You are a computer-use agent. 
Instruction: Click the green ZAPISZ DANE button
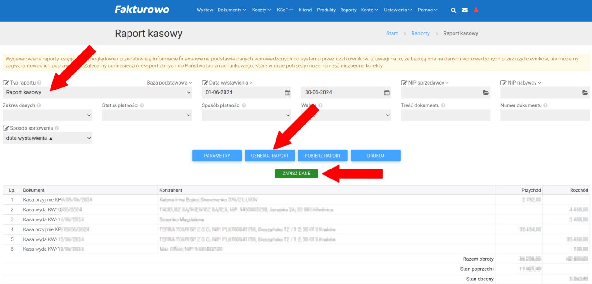coord(296,174)
